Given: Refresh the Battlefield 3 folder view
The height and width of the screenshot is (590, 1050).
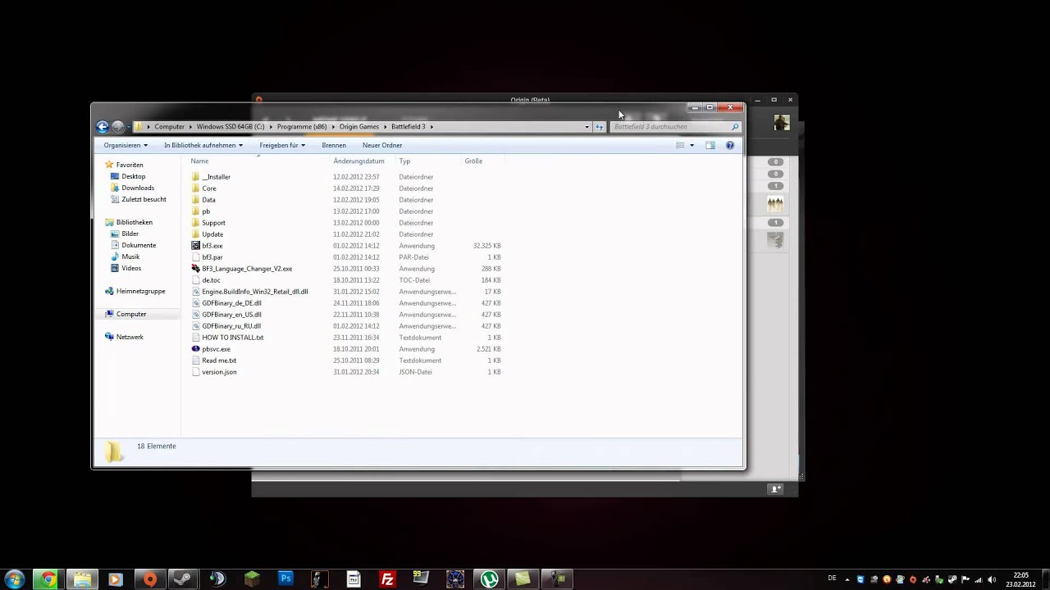Looking at the screenshot, I should click(599, 127).
